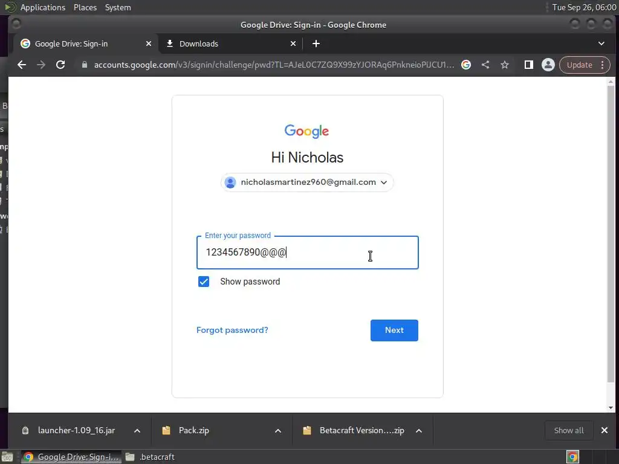
Task: Bookmark this page with star icon
Action: (x=505, y=65)
